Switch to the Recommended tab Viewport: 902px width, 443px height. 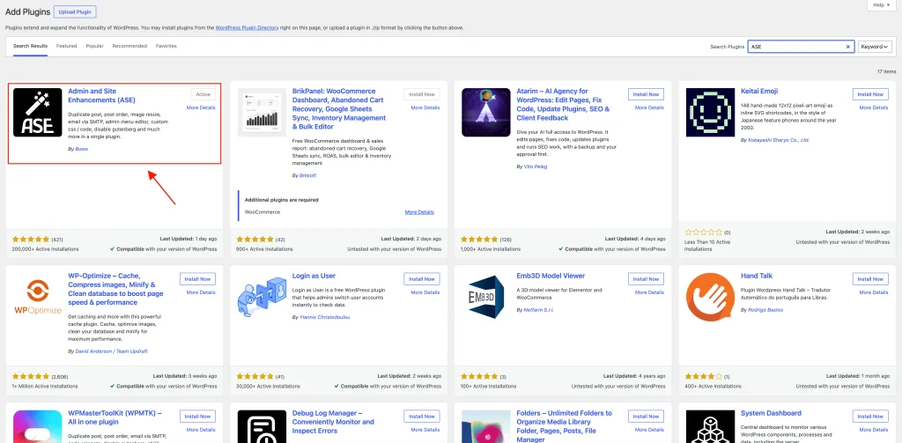(x=129, y=46)
